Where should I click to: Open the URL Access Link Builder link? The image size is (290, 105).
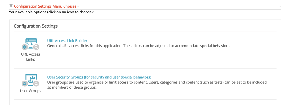point(67,41)
